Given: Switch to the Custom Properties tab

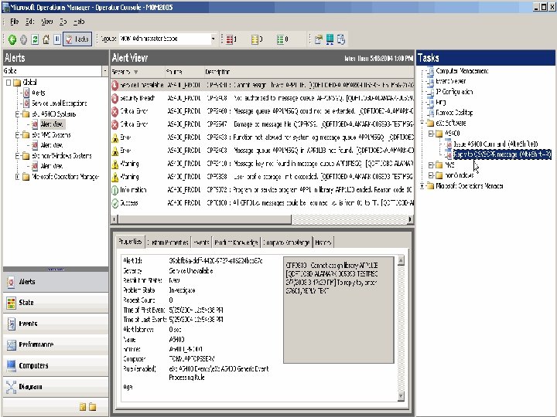Looking at the screenshot, I should tap(168, 242).
